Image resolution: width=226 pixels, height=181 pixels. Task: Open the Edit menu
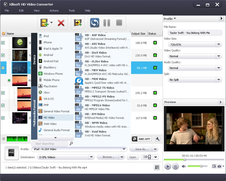(21, 11)
